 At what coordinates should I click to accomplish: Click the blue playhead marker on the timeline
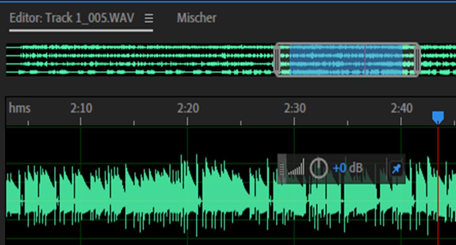[438, 118]
